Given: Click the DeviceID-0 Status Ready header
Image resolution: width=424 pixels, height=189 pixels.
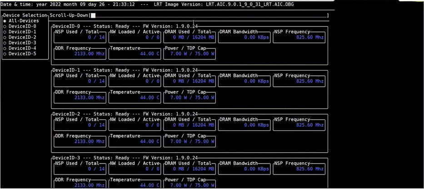Looking at the screenshot, I should (x=125, y=26).
